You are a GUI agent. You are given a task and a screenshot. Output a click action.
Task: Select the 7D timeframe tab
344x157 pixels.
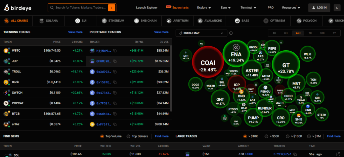[x=310, y=33]
